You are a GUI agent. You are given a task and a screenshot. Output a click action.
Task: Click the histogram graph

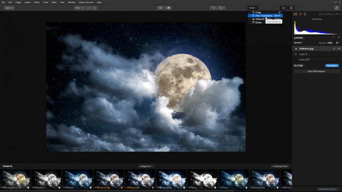[x=316, y=28]
